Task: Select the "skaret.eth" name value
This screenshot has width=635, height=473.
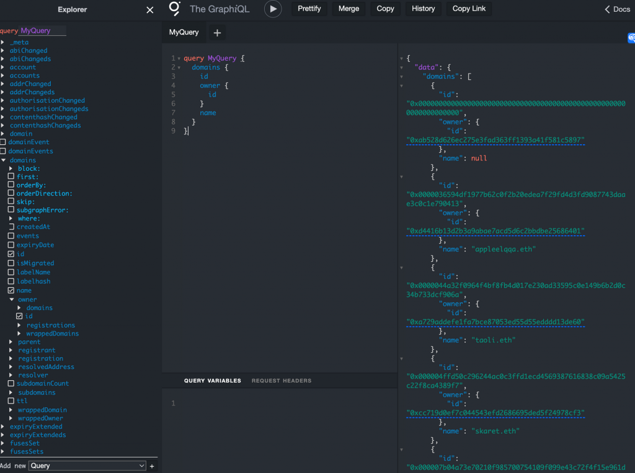Action: 495,432
